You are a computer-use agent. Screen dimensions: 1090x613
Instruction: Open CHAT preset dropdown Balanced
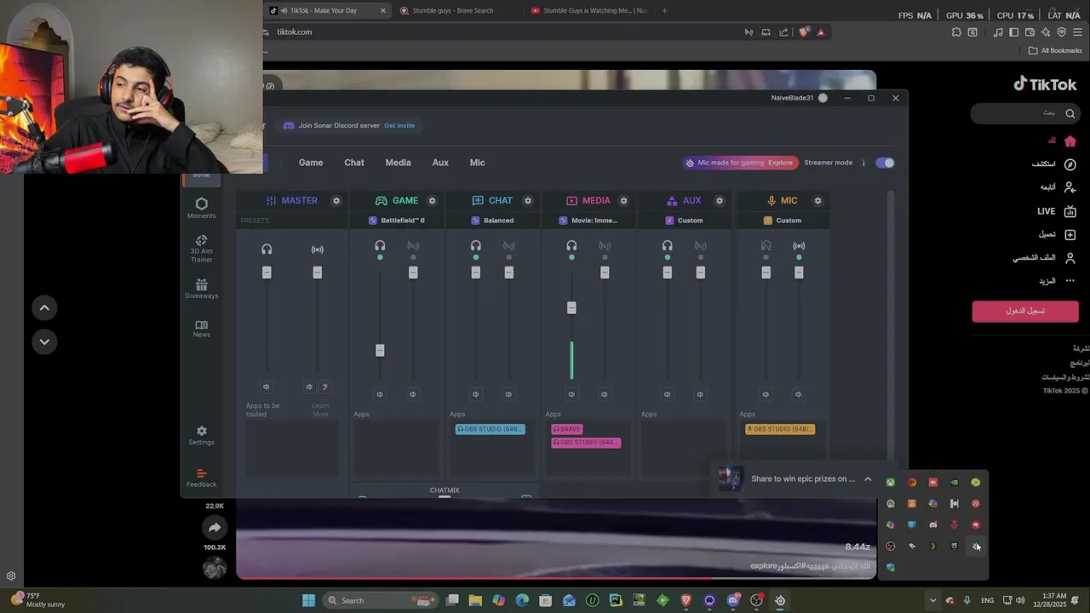[493, 221]
